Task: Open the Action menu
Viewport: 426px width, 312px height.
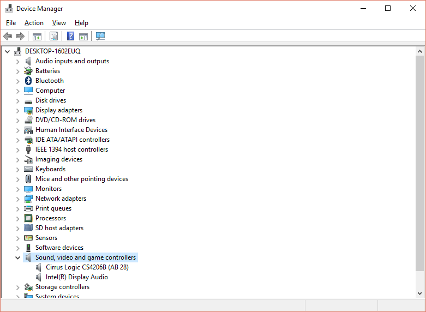Action: [34, 23]
